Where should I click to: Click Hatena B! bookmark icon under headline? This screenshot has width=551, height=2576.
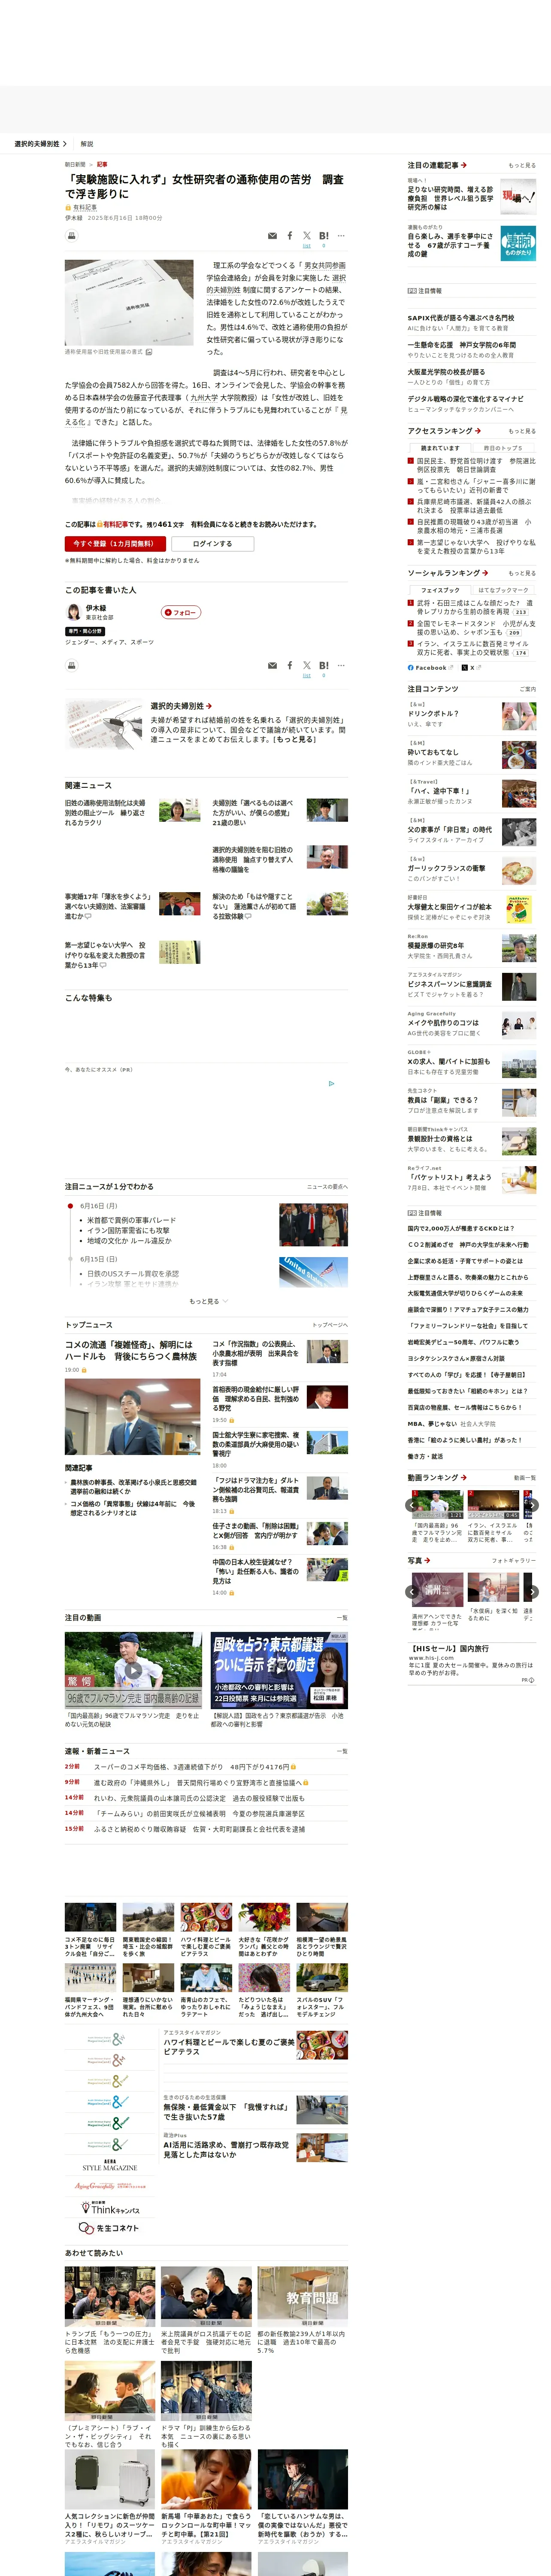(323, 236)
